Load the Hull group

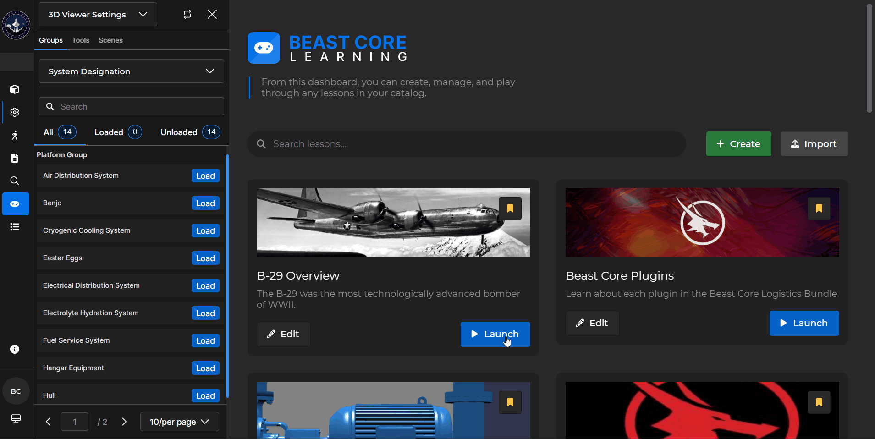[205, 395]
